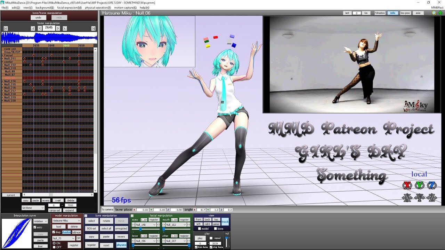Screen dimensions: 445x250
Task: Click the range-sel button
Action: (x=55, y=210)
